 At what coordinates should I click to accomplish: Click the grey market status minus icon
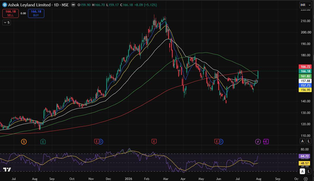[73, 5]
